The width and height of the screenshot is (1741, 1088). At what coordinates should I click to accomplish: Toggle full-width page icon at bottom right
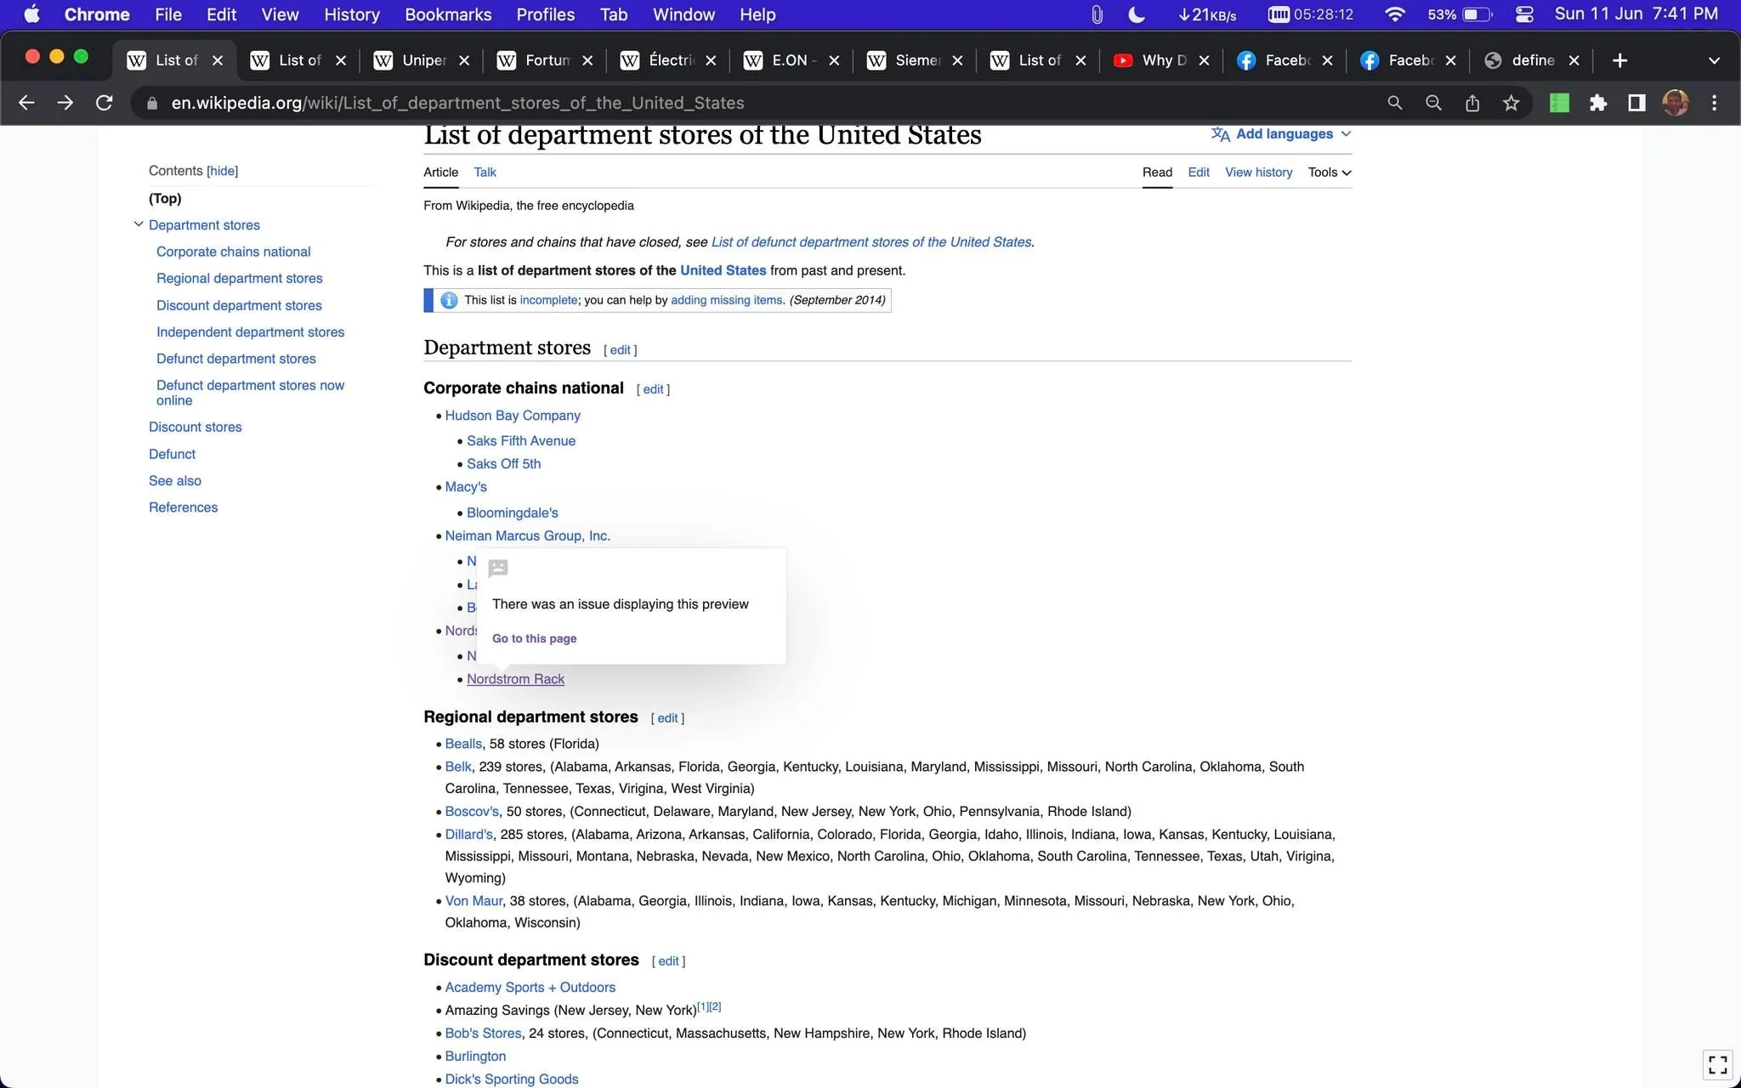1717,1064
